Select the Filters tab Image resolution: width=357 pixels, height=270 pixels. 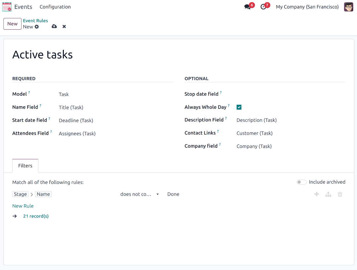point(25,166)
